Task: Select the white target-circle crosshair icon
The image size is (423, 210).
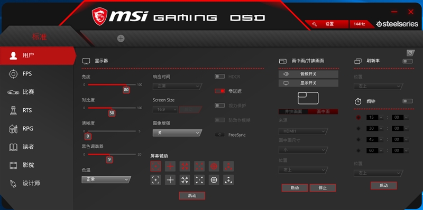Action: (x=214, y=180)
